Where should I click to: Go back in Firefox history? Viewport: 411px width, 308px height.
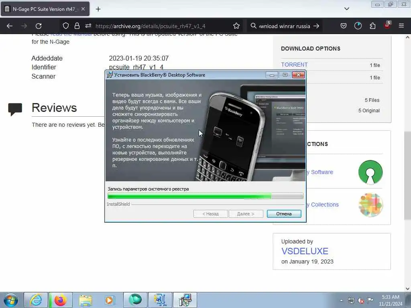click(x=10, y=26)
